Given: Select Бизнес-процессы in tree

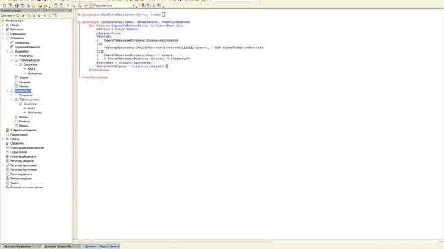Looking at the screenshot, I should click(21, 178).
